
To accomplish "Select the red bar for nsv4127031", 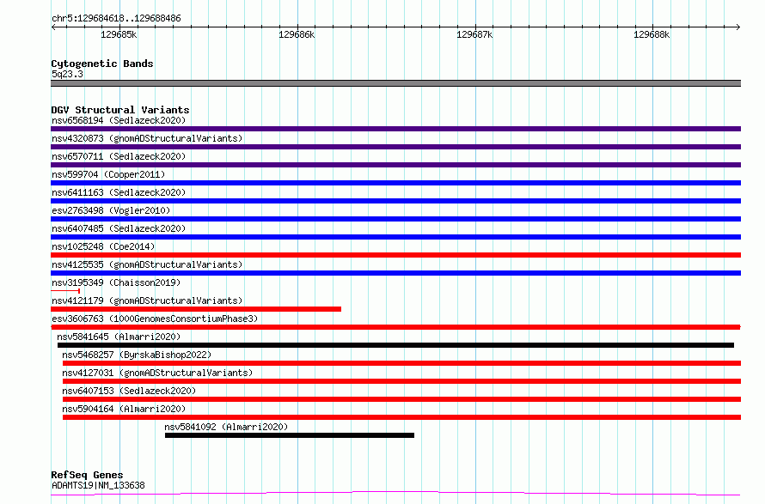I will (402, 381).
